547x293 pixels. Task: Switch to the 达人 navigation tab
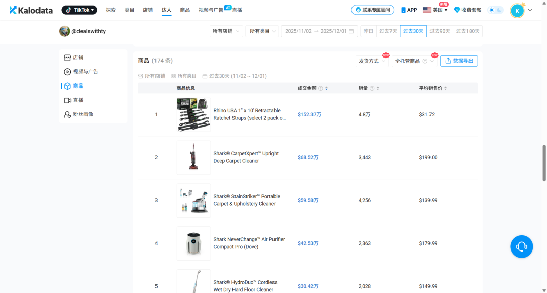[166, 9]
